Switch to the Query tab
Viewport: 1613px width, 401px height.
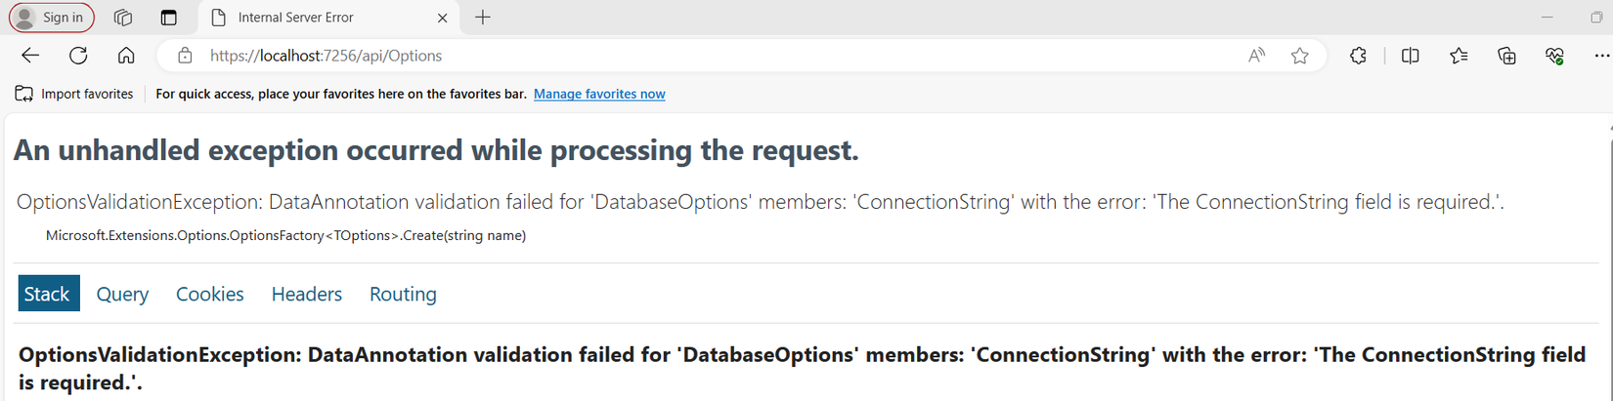pos(122,294)
